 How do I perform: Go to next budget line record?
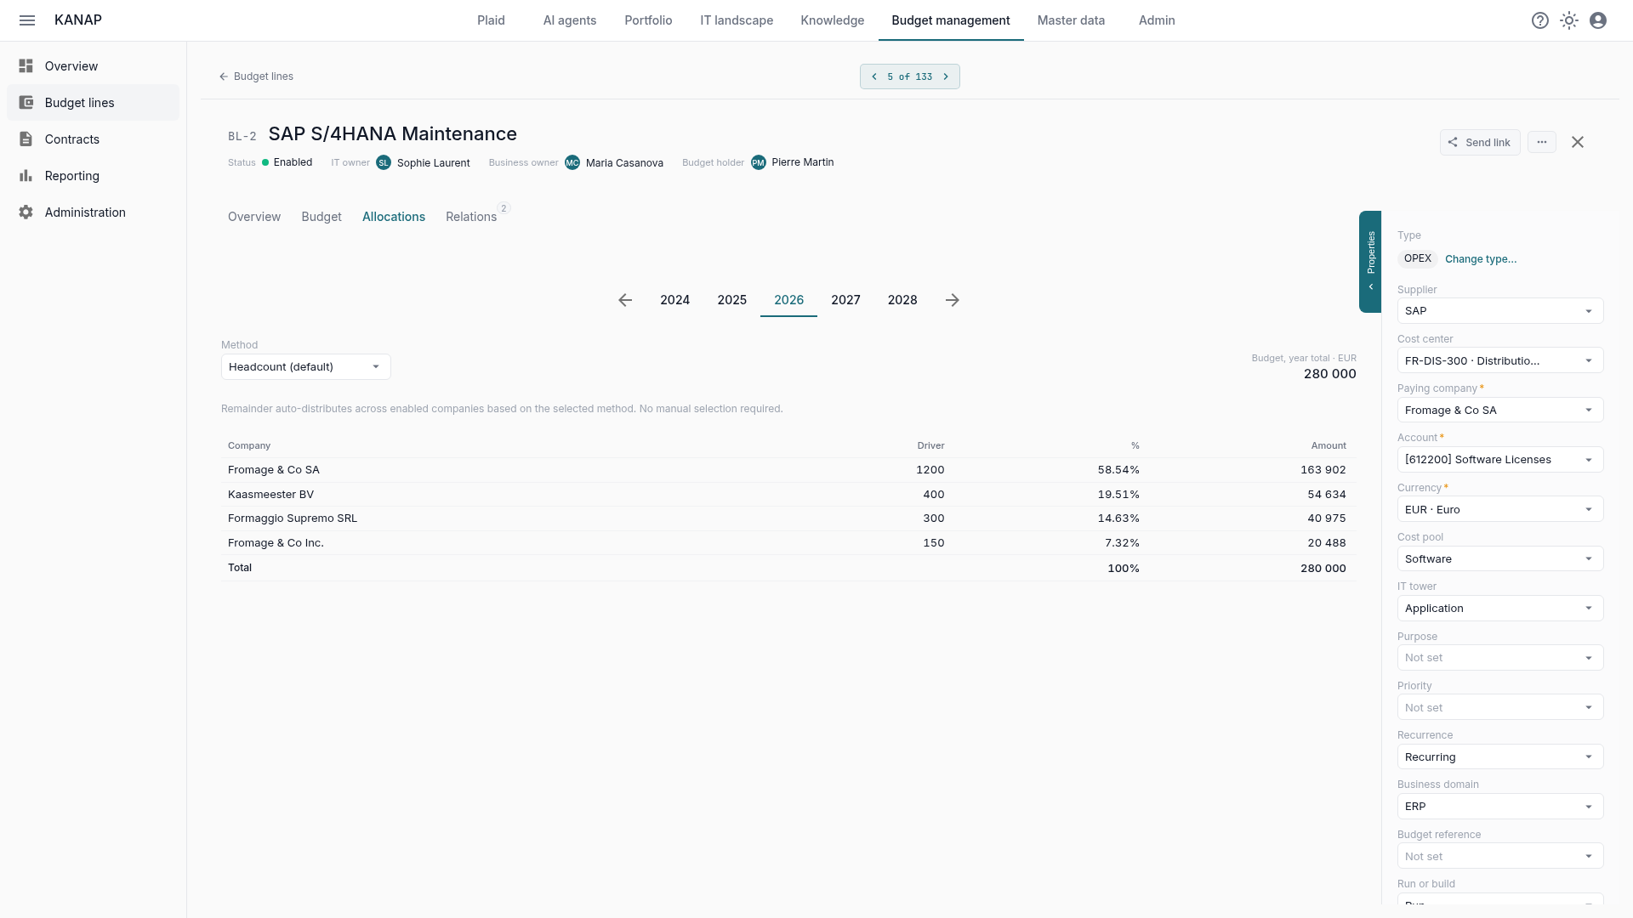click(x=946, y=76)
